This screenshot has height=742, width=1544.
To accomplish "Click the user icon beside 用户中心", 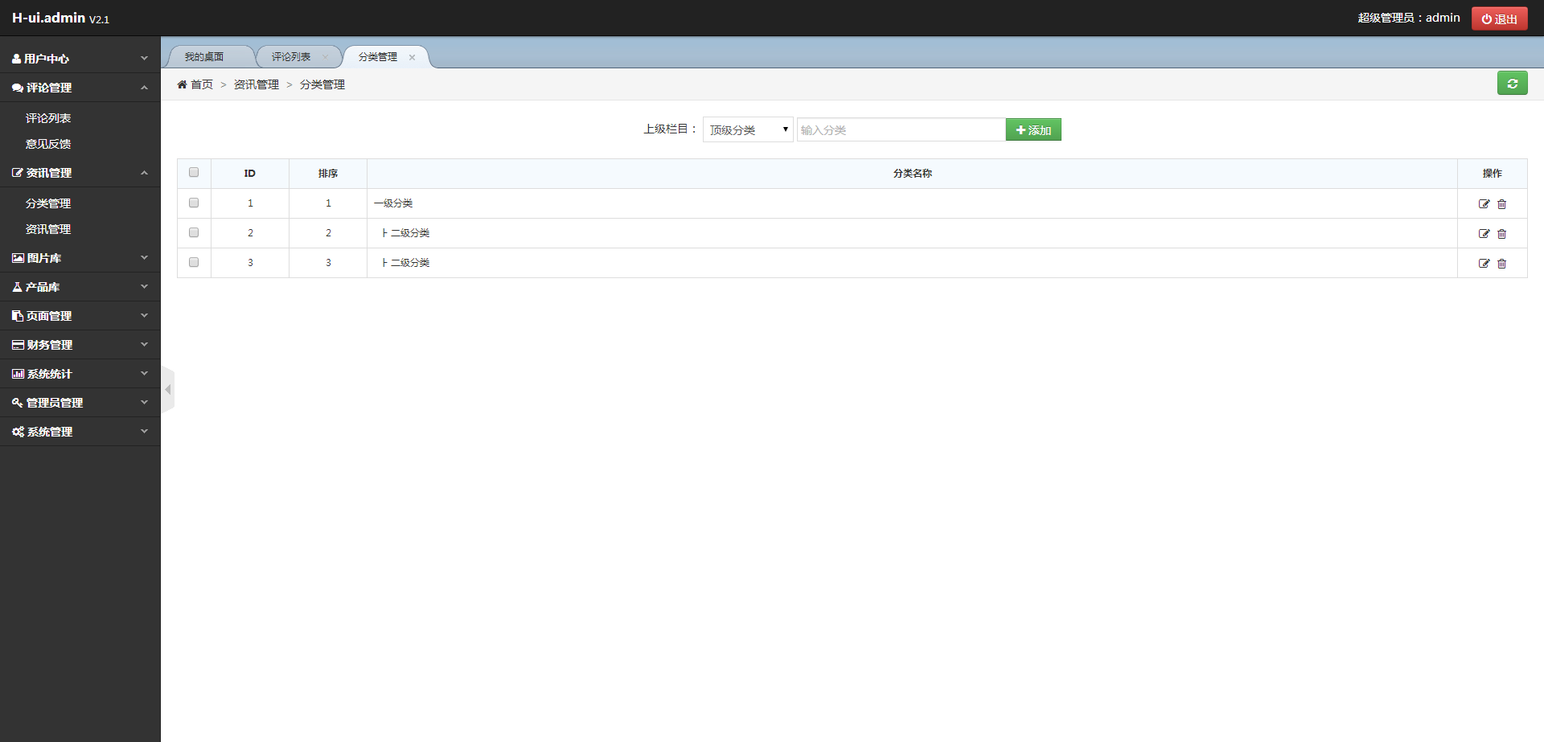I will (16, 59).
